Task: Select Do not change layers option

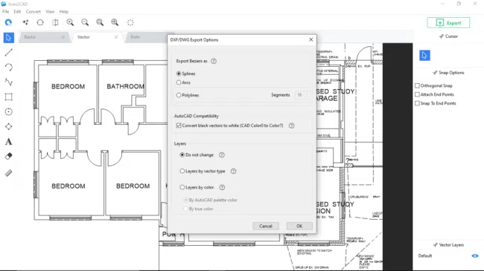Action: [x=182, y=155]
